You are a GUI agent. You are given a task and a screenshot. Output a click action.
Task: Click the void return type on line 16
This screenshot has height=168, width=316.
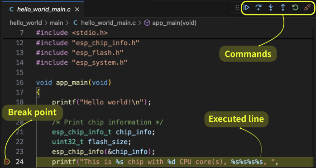[x=44, y=82]
